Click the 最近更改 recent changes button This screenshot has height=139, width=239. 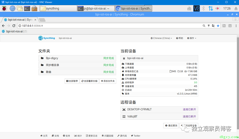click(x=171, y=125)
